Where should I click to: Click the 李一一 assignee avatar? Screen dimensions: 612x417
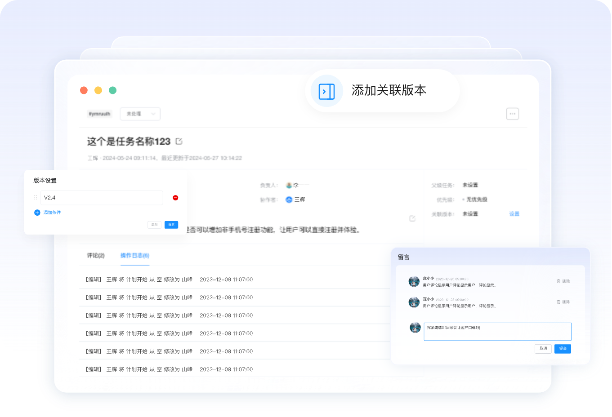pyautogui.click(x=289, y=185)
